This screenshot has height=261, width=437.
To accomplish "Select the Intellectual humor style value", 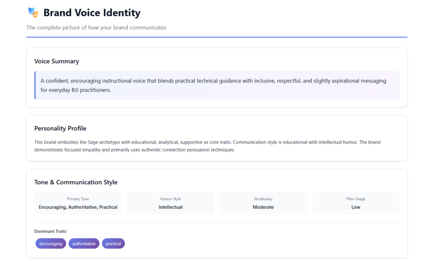I will coord(171,207).
